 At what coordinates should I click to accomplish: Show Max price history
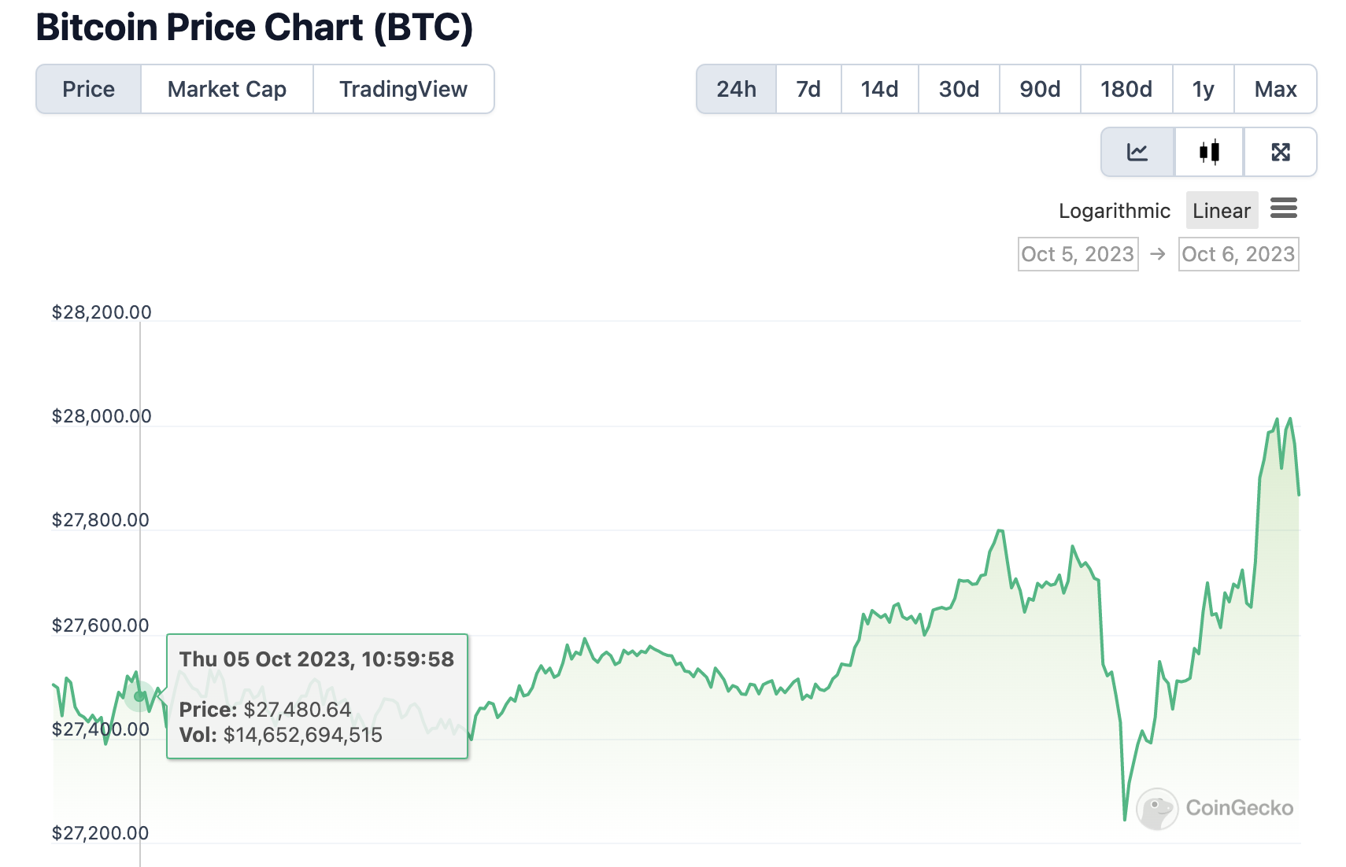pos(1275,89)
